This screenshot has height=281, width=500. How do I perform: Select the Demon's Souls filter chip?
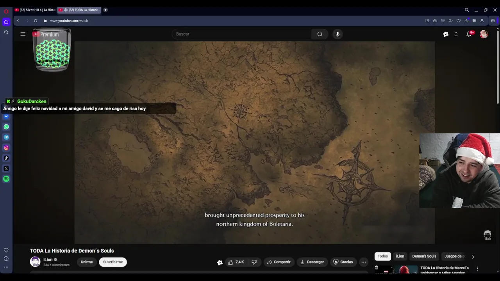coord(424,256)
